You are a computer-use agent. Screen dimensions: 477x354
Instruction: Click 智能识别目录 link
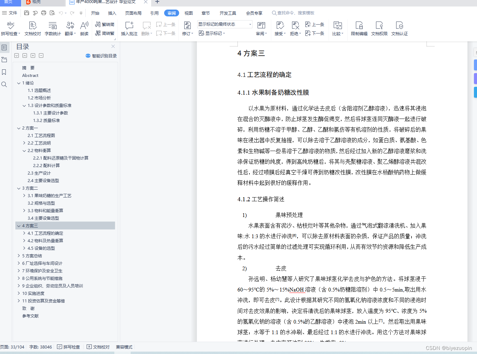pos(101,56)
